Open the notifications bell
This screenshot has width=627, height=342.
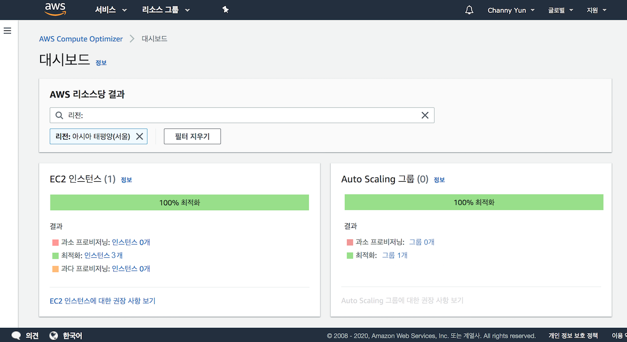coord(469,10)
